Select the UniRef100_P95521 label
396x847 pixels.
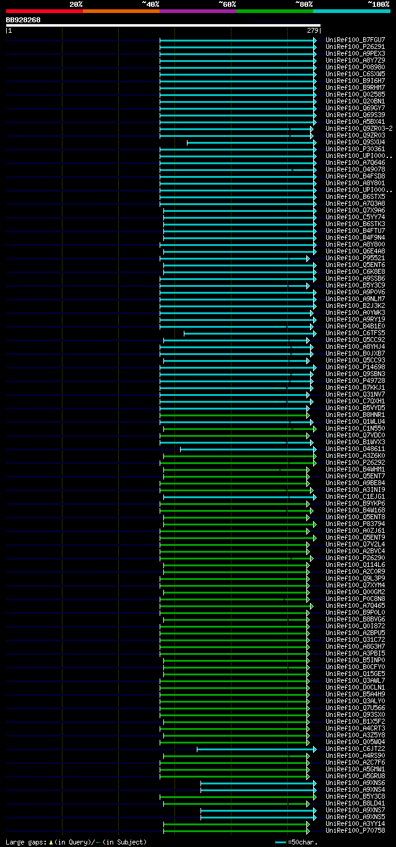355,258
